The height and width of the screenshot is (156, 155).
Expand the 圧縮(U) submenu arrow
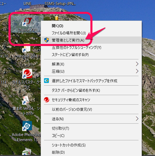click(137, 71)
